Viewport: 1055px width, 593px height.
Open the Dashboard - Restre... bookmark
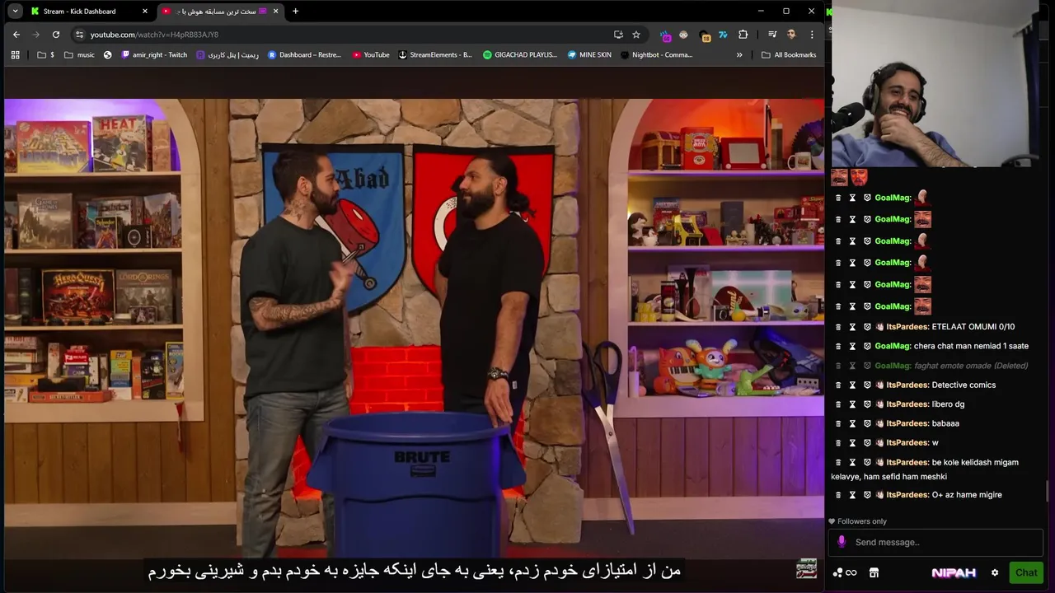[x=304, y=55]
